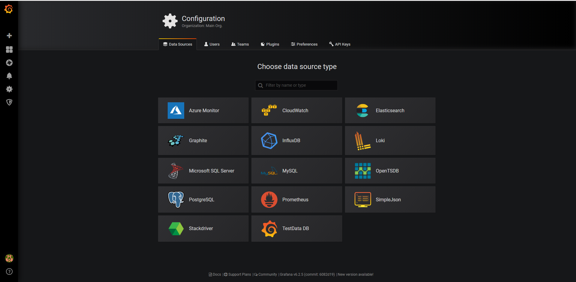Switch to the Users tab
Screen dimensions: 576x282
point(212,44)
